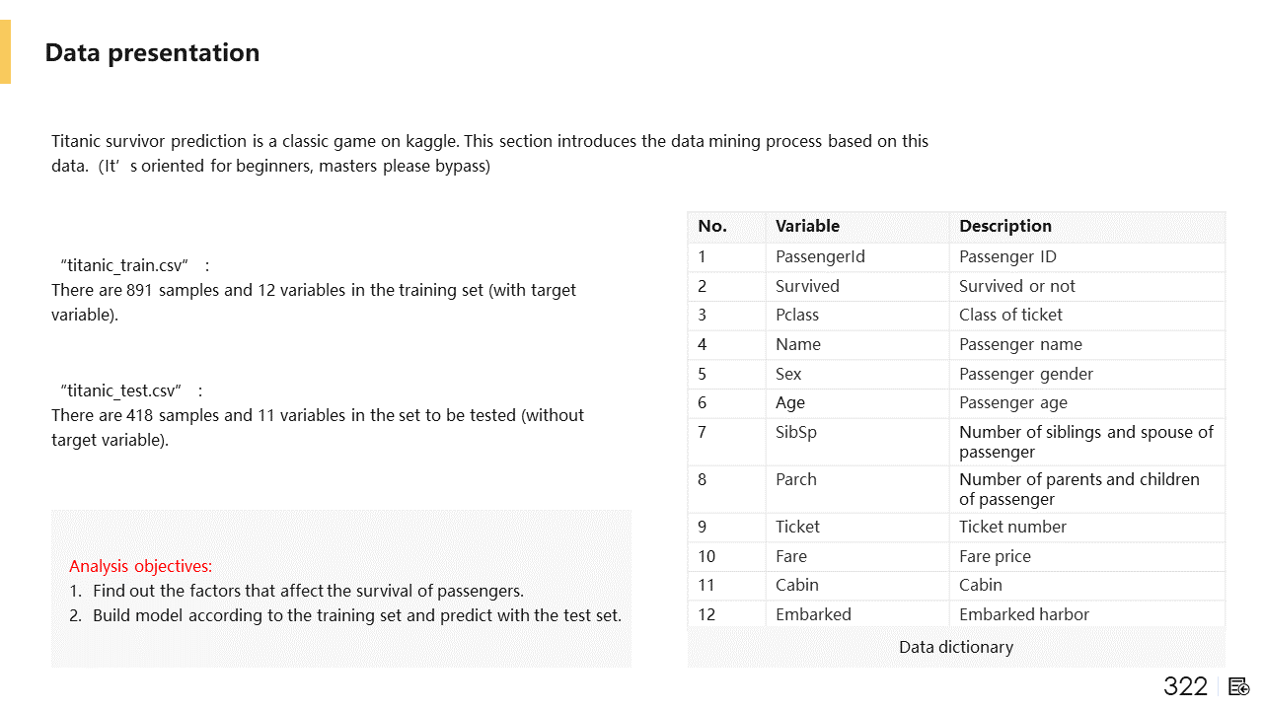Select the "Data presentation" slide title
This screenshot has width=1263, height=710.
[x=152, y=53]
